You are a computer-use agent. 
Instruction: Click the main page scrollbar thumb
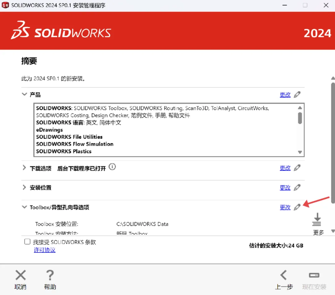pos(333,143)
